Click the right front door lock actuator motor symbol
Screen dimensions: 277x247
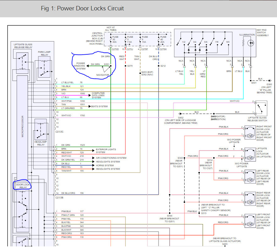tap(250, 136)
